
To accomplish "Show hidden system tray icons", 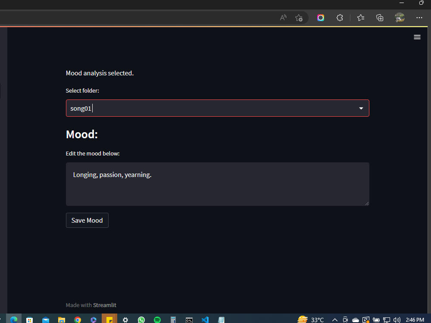I will point(335,320).
